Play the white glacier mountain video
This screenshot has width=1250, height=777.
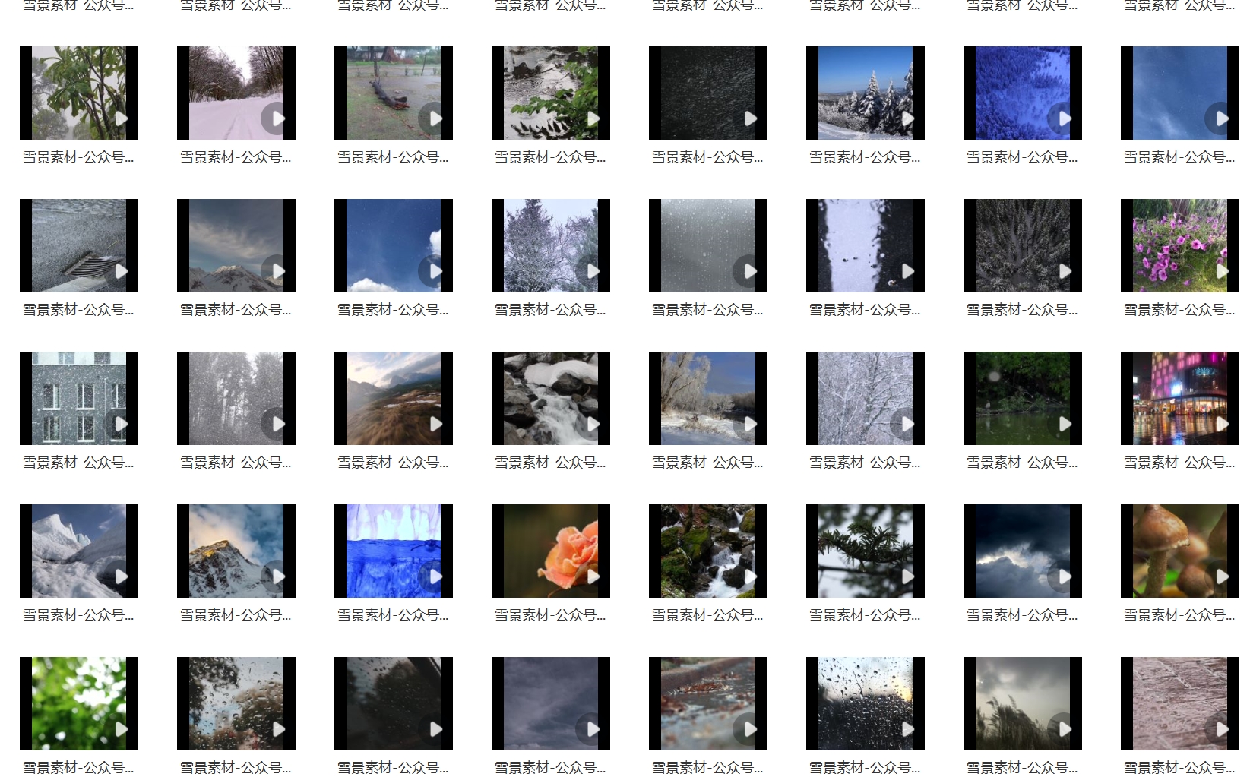click(121, 576)
